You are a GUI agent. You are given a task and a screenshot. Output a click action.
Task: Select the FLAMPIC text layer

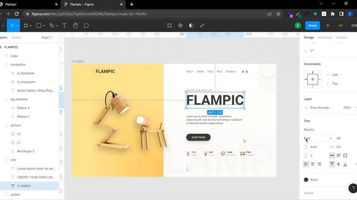tap(24, 186)
